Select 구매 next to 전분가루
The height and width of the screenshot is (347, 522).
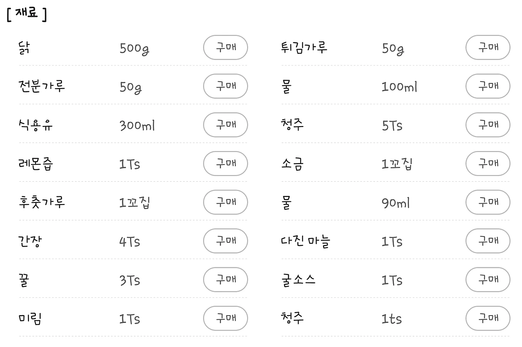tap(226, 86)
